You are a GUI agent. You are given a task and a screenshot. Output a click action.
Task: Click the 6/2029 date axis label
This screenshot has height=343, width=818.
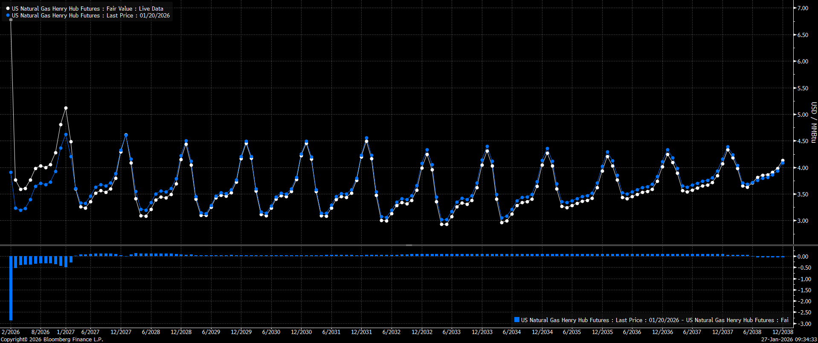[211, 332]
